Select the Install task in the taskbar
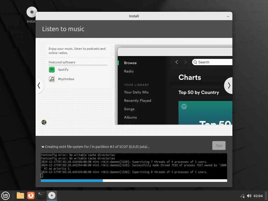 pyautogui.click(x=52, y=196)
